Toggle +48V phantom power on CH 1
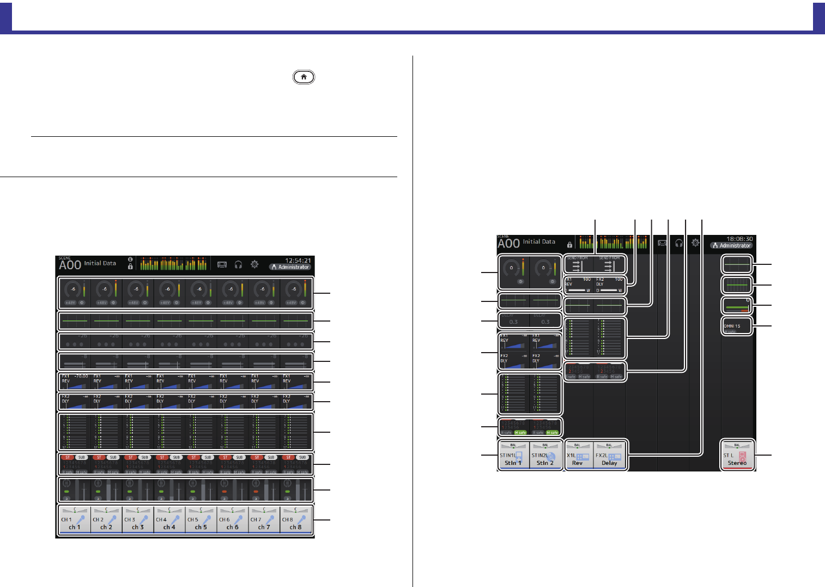825x587 pixels. pos(71,302)
